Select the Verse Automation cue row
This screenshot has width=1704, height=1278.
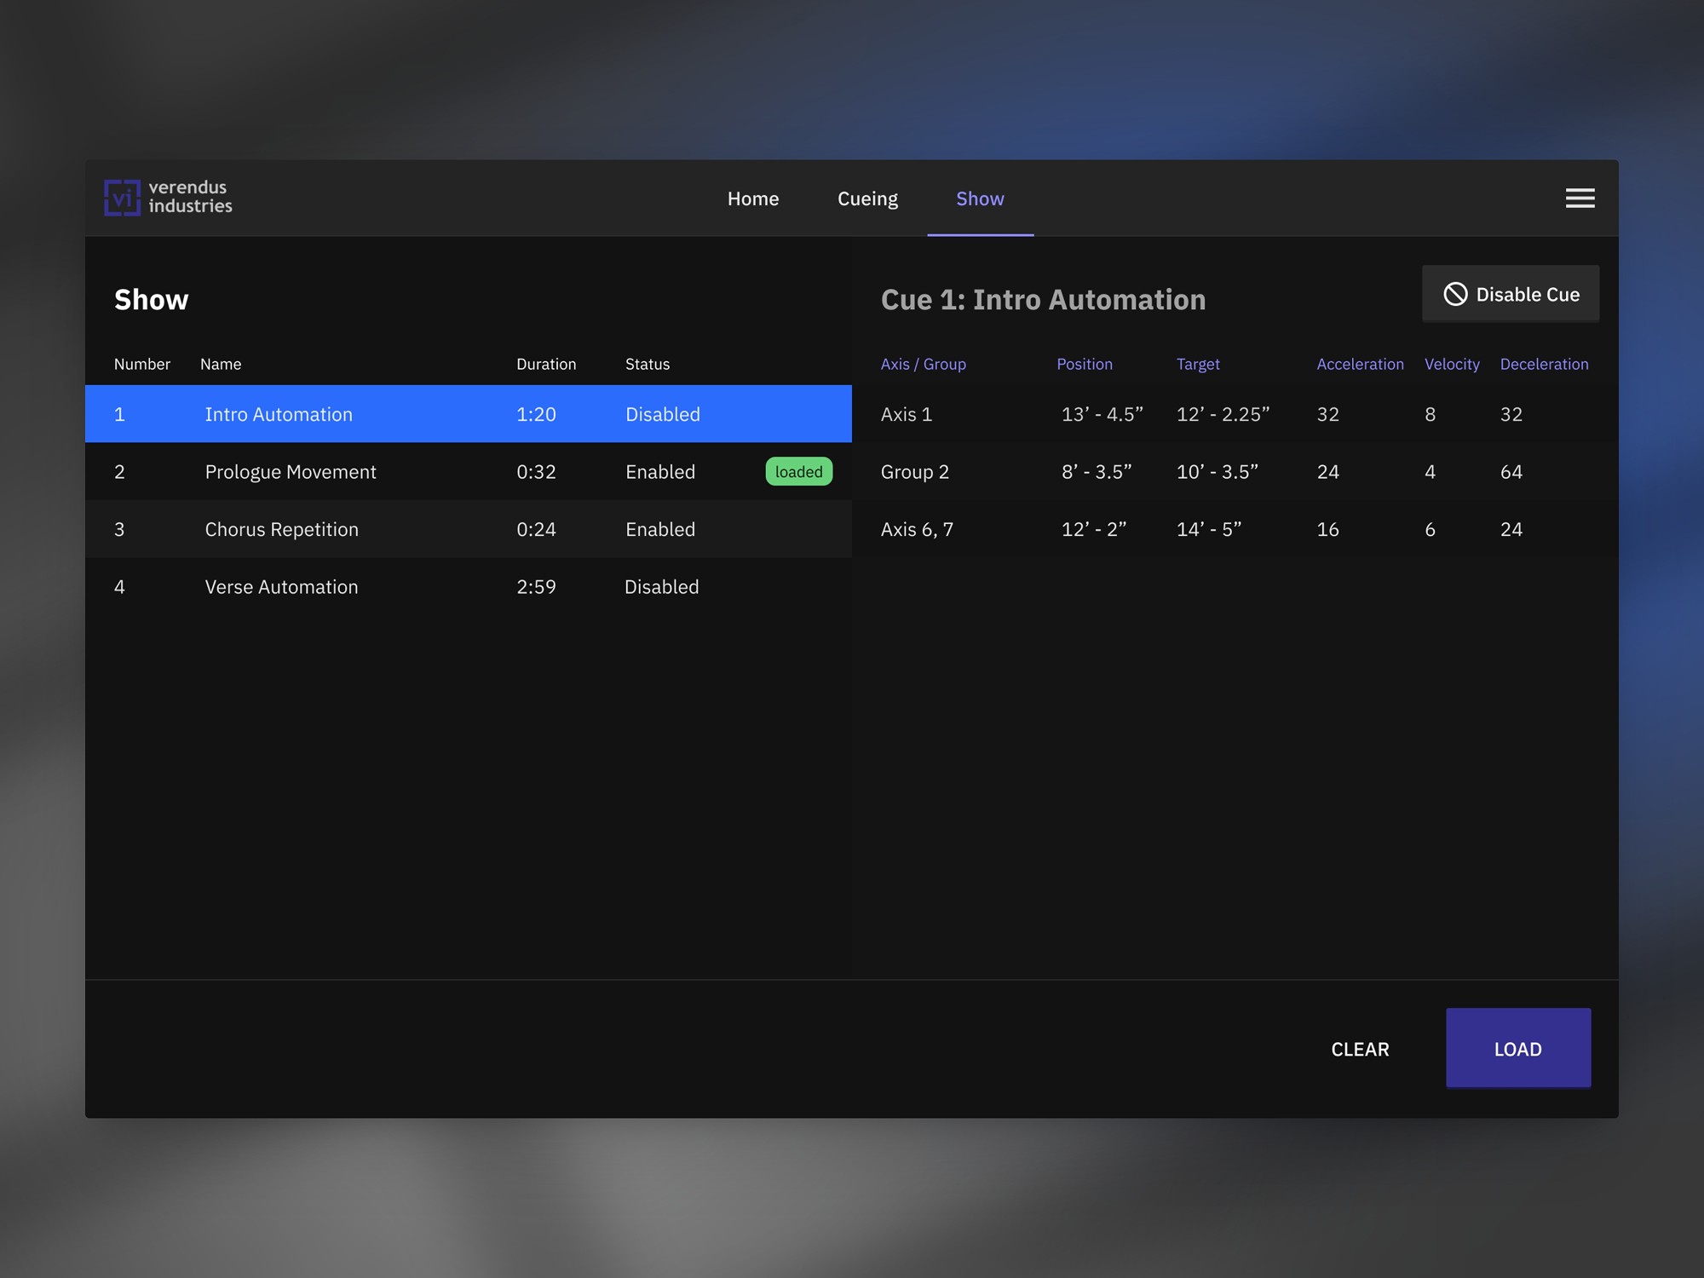[x=383, y=586]
